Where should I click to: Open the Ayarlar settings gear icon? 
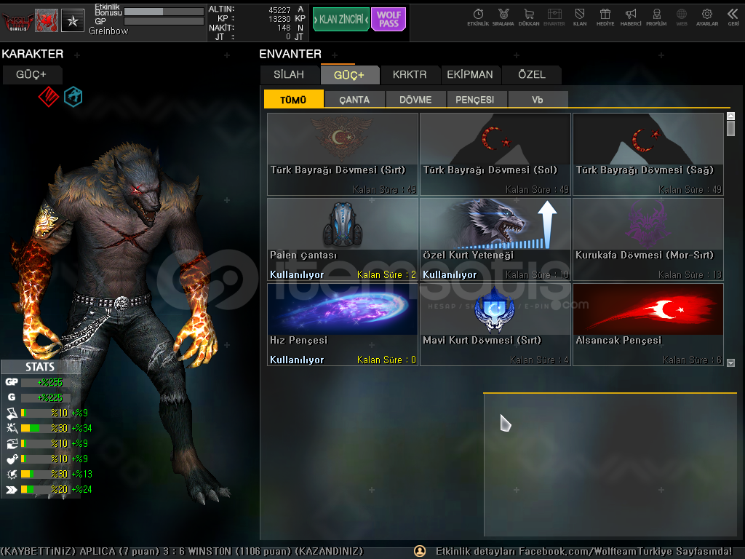click(x=707, y=17)
